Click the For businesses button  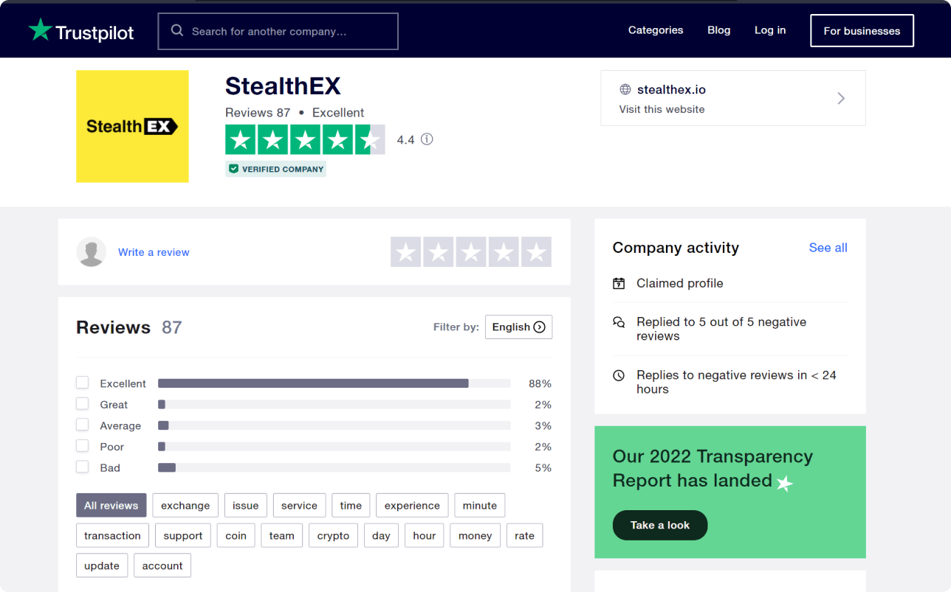862,31
